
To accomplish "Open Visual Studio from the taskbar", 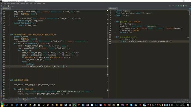I will [x=87, y=105].
